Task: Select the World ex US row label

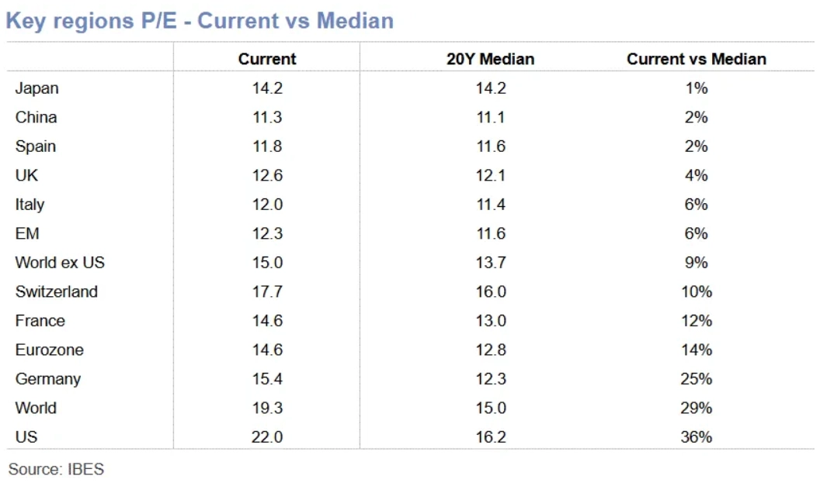Action: coord(60,262)
